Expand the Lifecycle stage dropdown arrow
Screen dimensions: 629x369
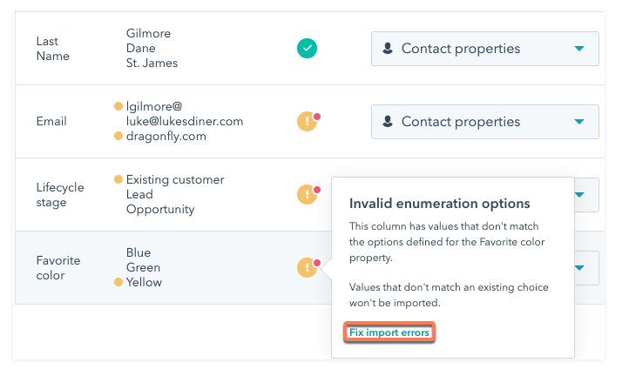click(x=579, y=195)
